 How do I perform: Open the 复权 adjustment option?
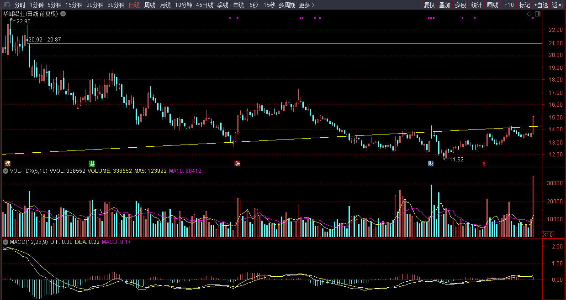click(x=429, y=5)
